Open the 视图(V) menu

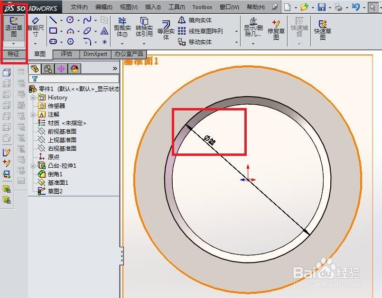129,7
